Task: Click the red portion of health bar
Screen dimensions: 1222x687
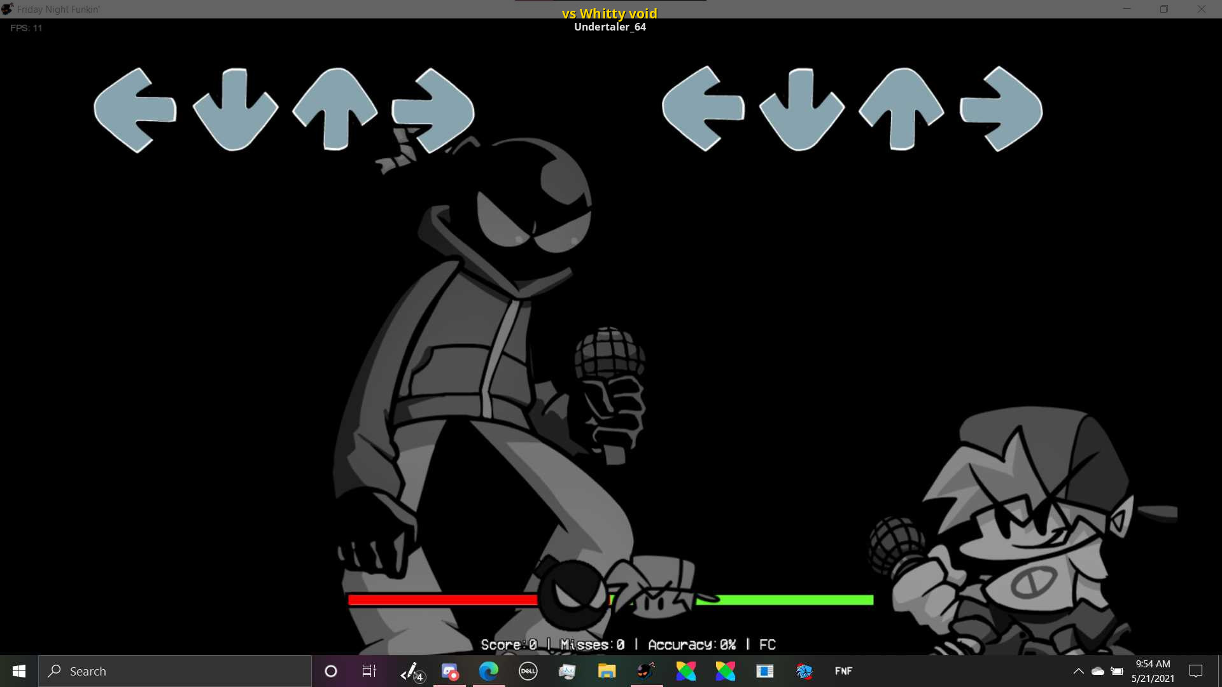Action: pos(442,600)
